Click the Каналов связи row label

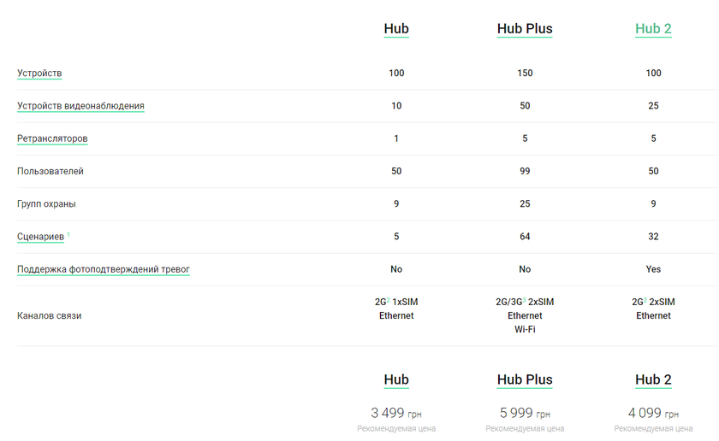(x=50, y=316)
